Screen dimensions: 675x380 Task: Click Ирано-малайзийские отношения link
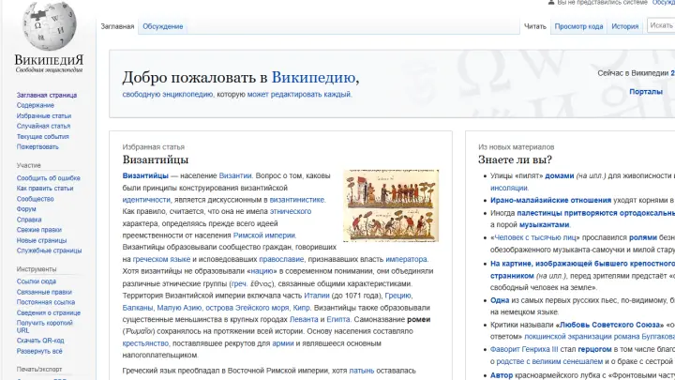coord(550,201)
